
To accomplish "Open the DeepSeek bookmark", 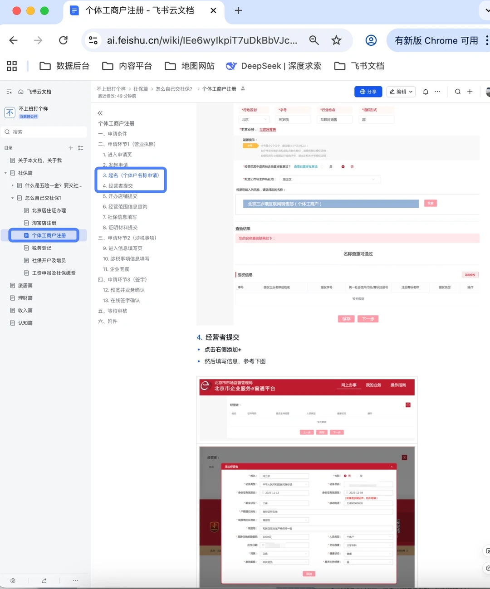I will tap(274, 66).
